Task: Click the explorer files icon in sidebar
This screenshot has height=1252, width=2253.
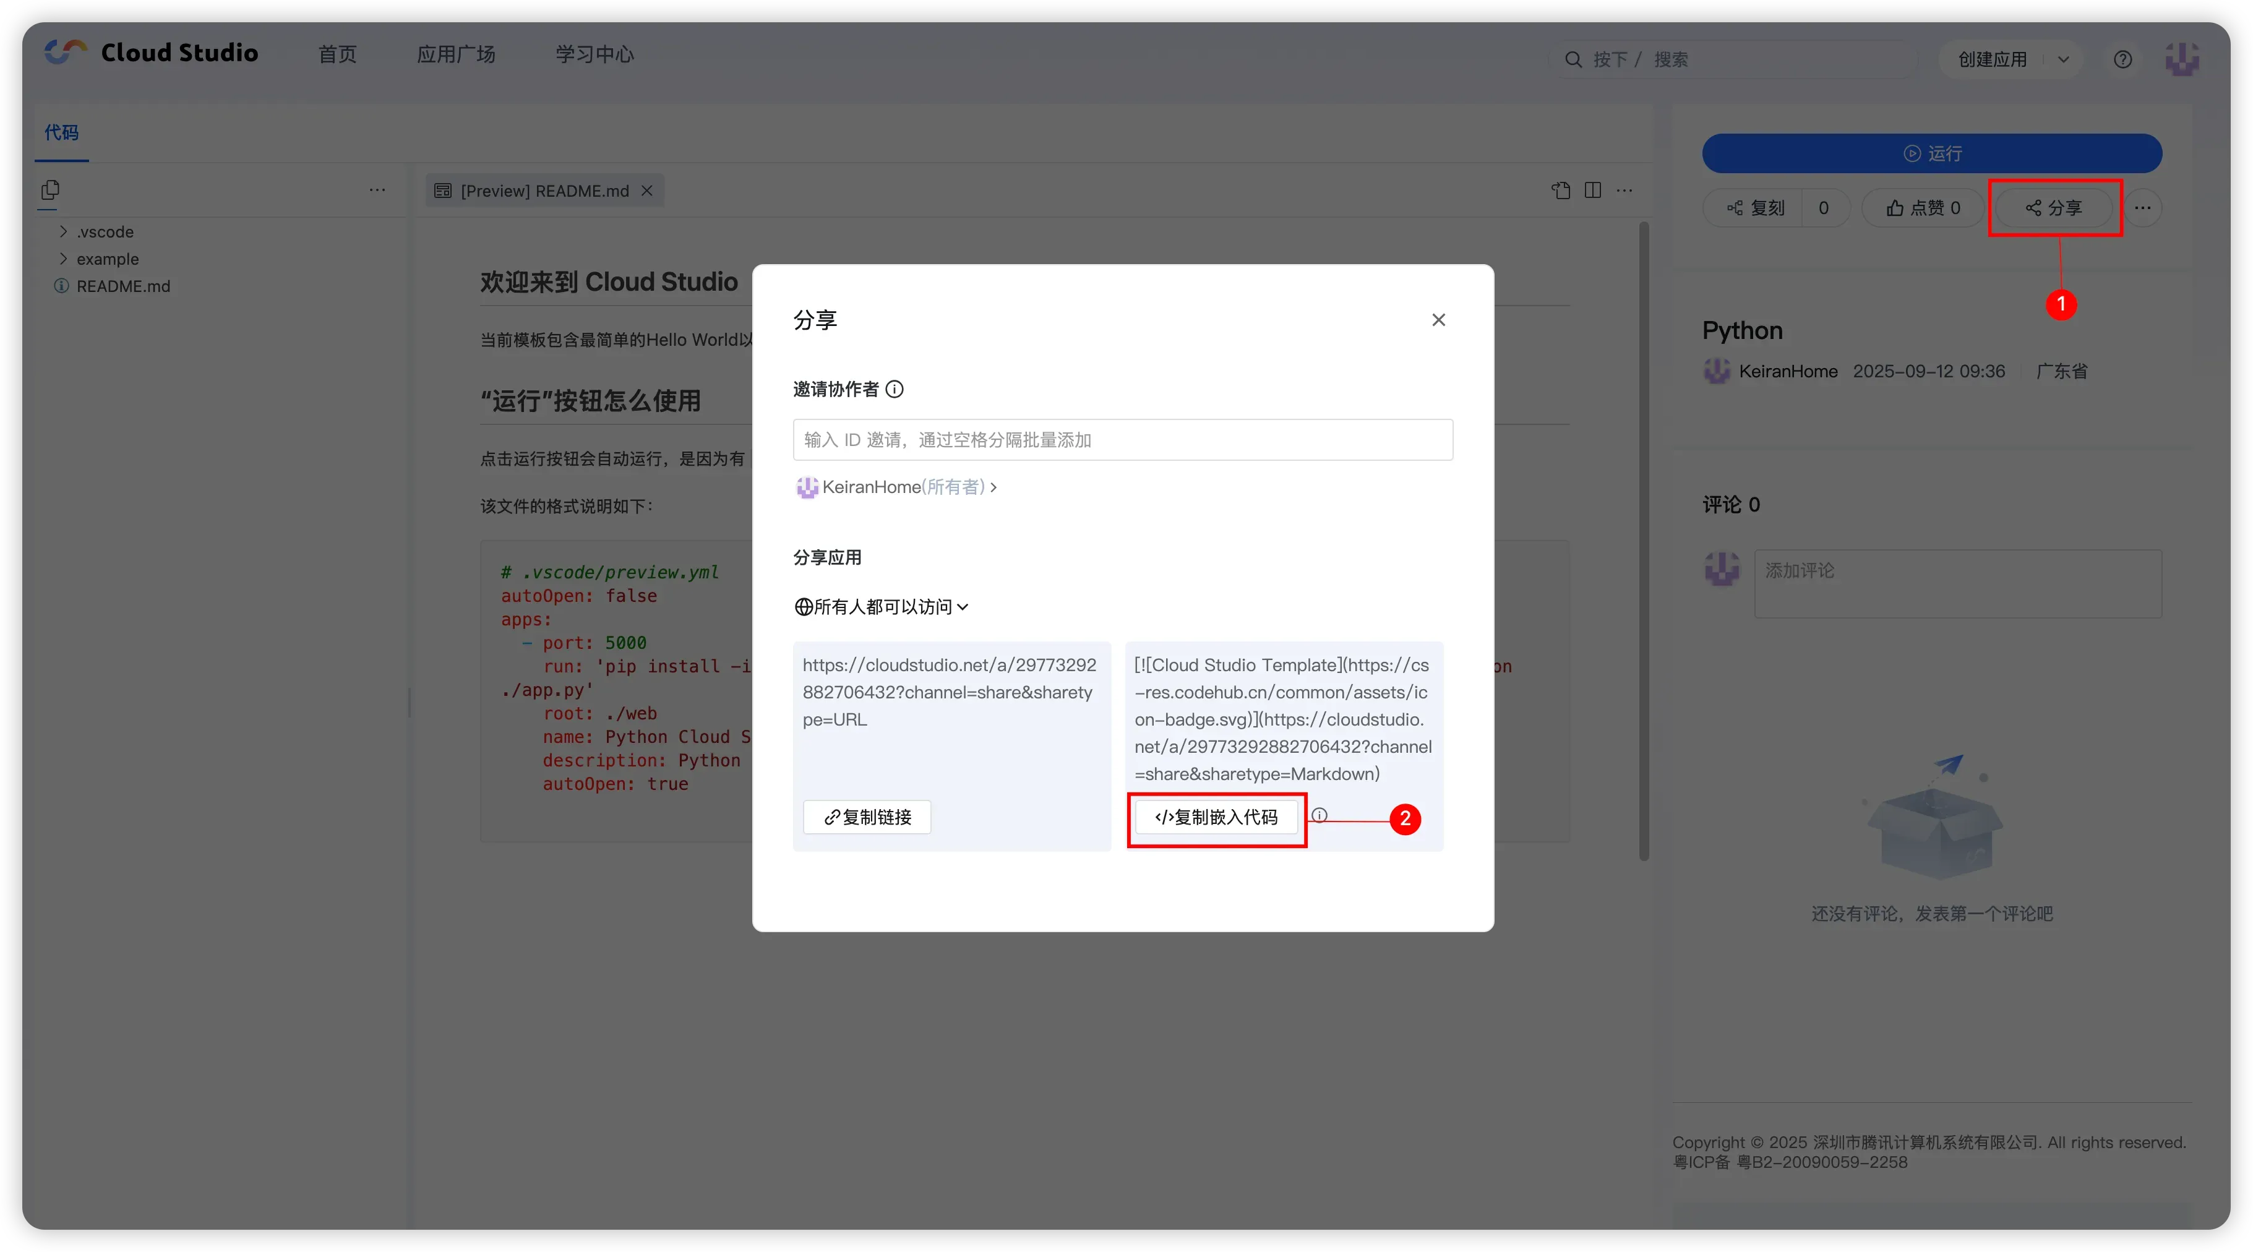Action: 51,190
